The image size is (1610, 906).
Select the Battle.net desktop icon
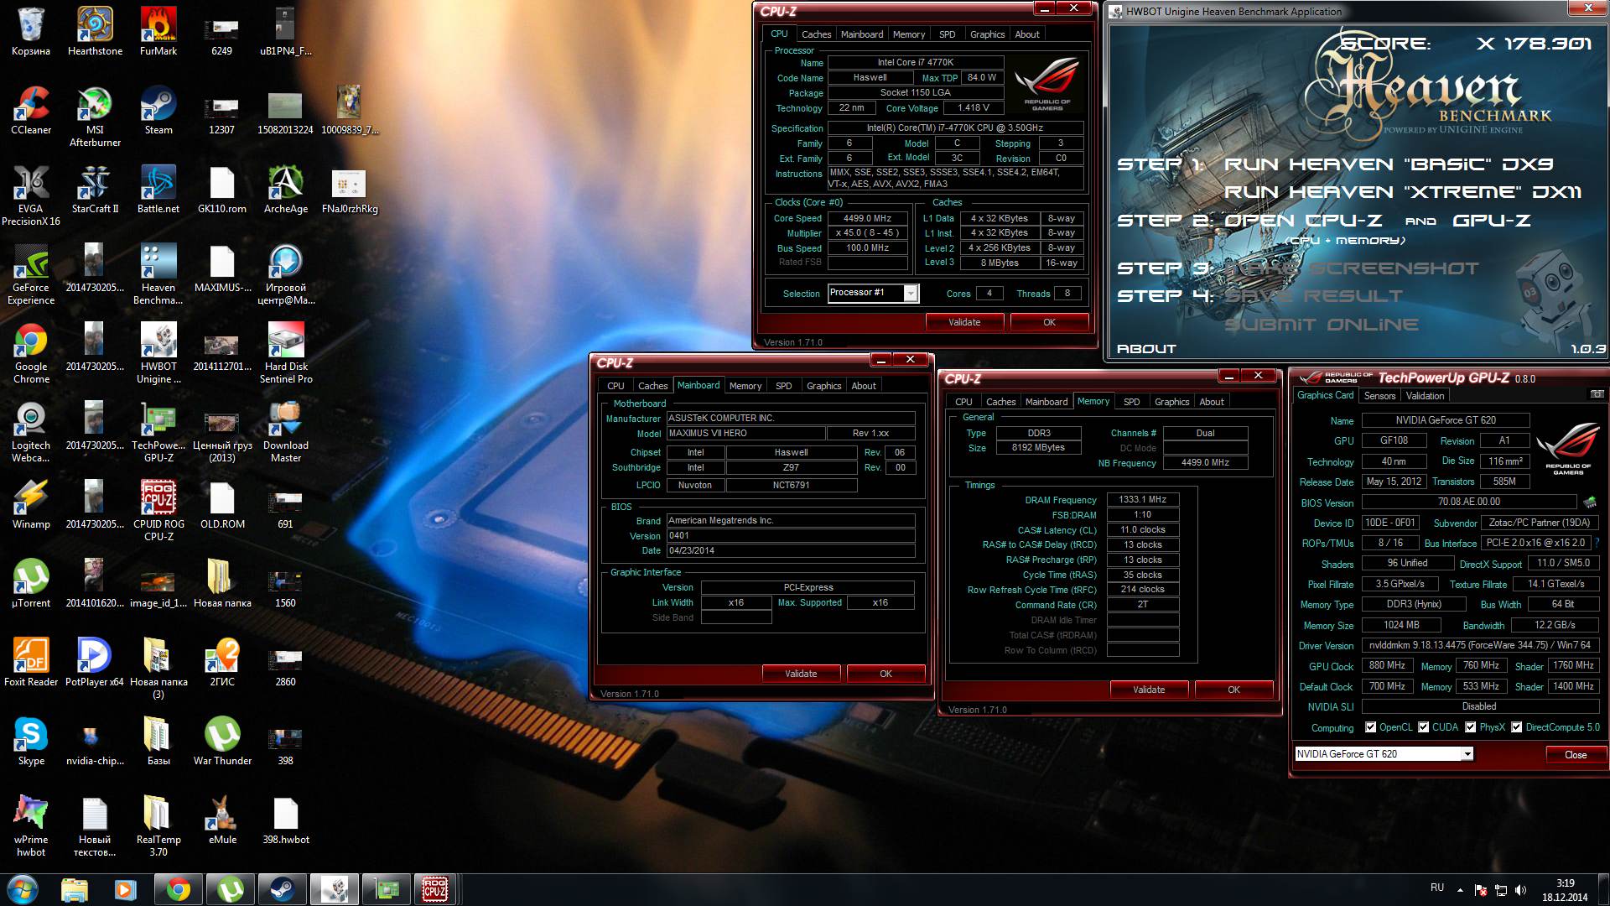158,189
